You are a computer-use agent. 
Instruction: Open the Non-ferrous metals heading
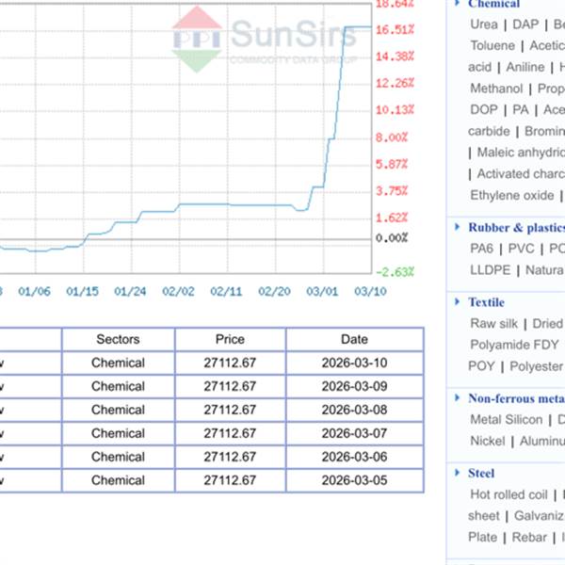click(x=516, y=398)
